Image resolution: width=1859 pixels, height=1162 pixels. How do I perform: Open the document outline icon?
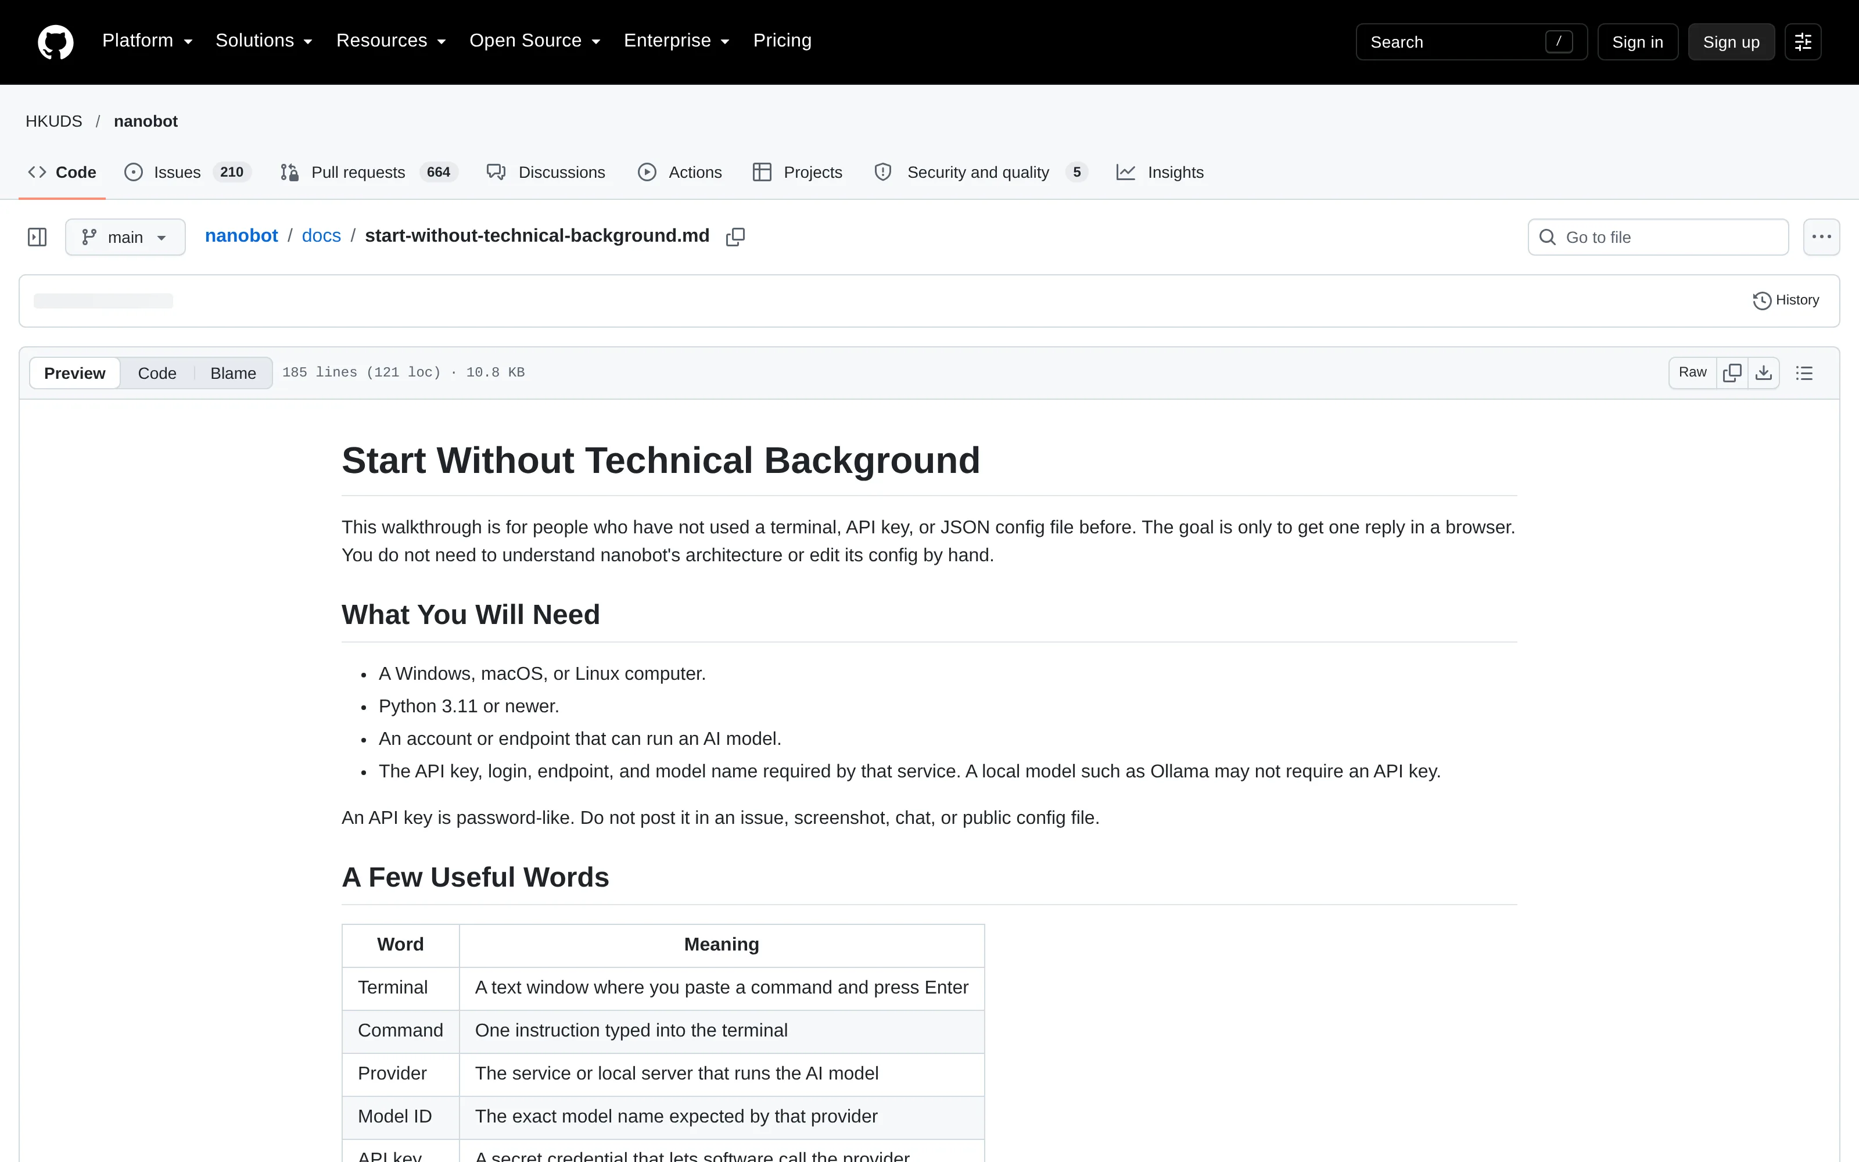tap(1804, 373)
